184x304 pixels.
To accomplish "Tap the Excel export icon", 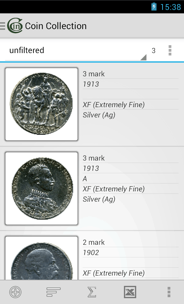I will (130, 292).
